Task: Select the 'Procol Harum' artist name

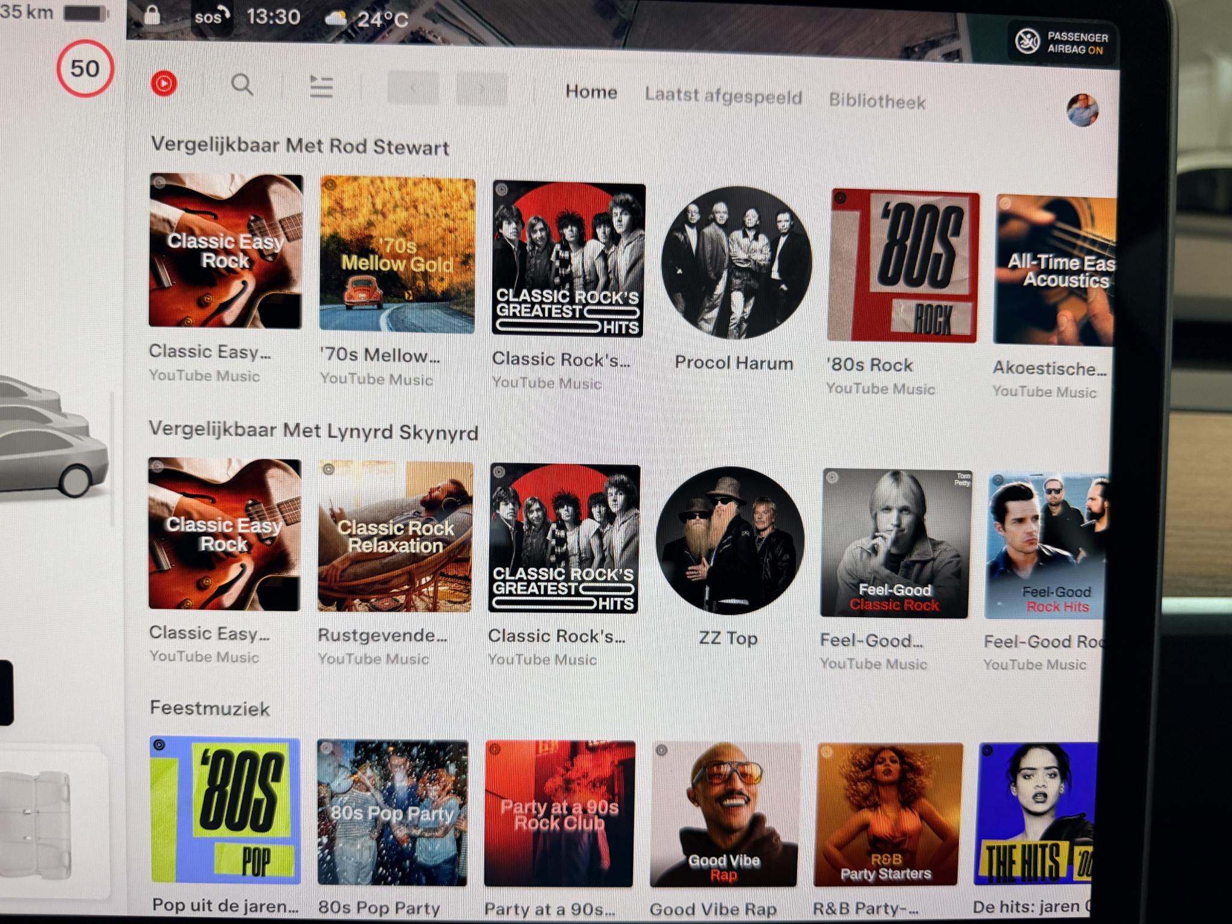Action: pyautogui.click(x=734, y=363)
